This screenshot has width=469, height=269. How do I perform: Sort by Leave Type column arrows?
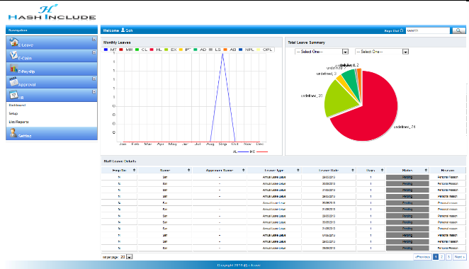click(298, 170)
